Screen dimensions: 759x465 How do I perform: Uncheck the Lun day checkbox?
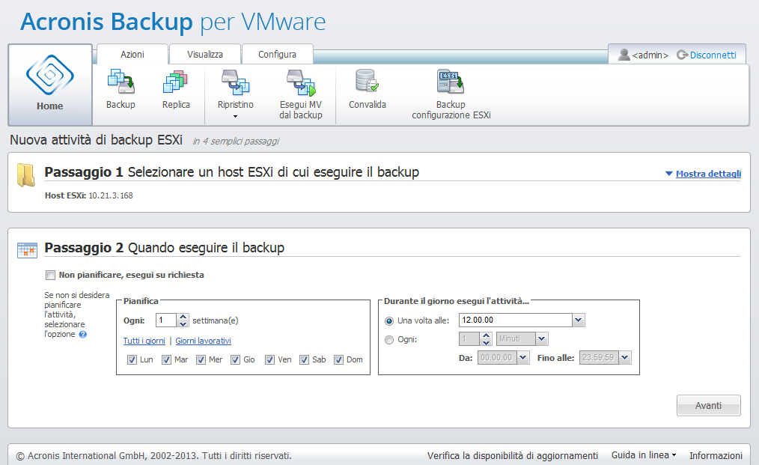click(x=132, y=360)
